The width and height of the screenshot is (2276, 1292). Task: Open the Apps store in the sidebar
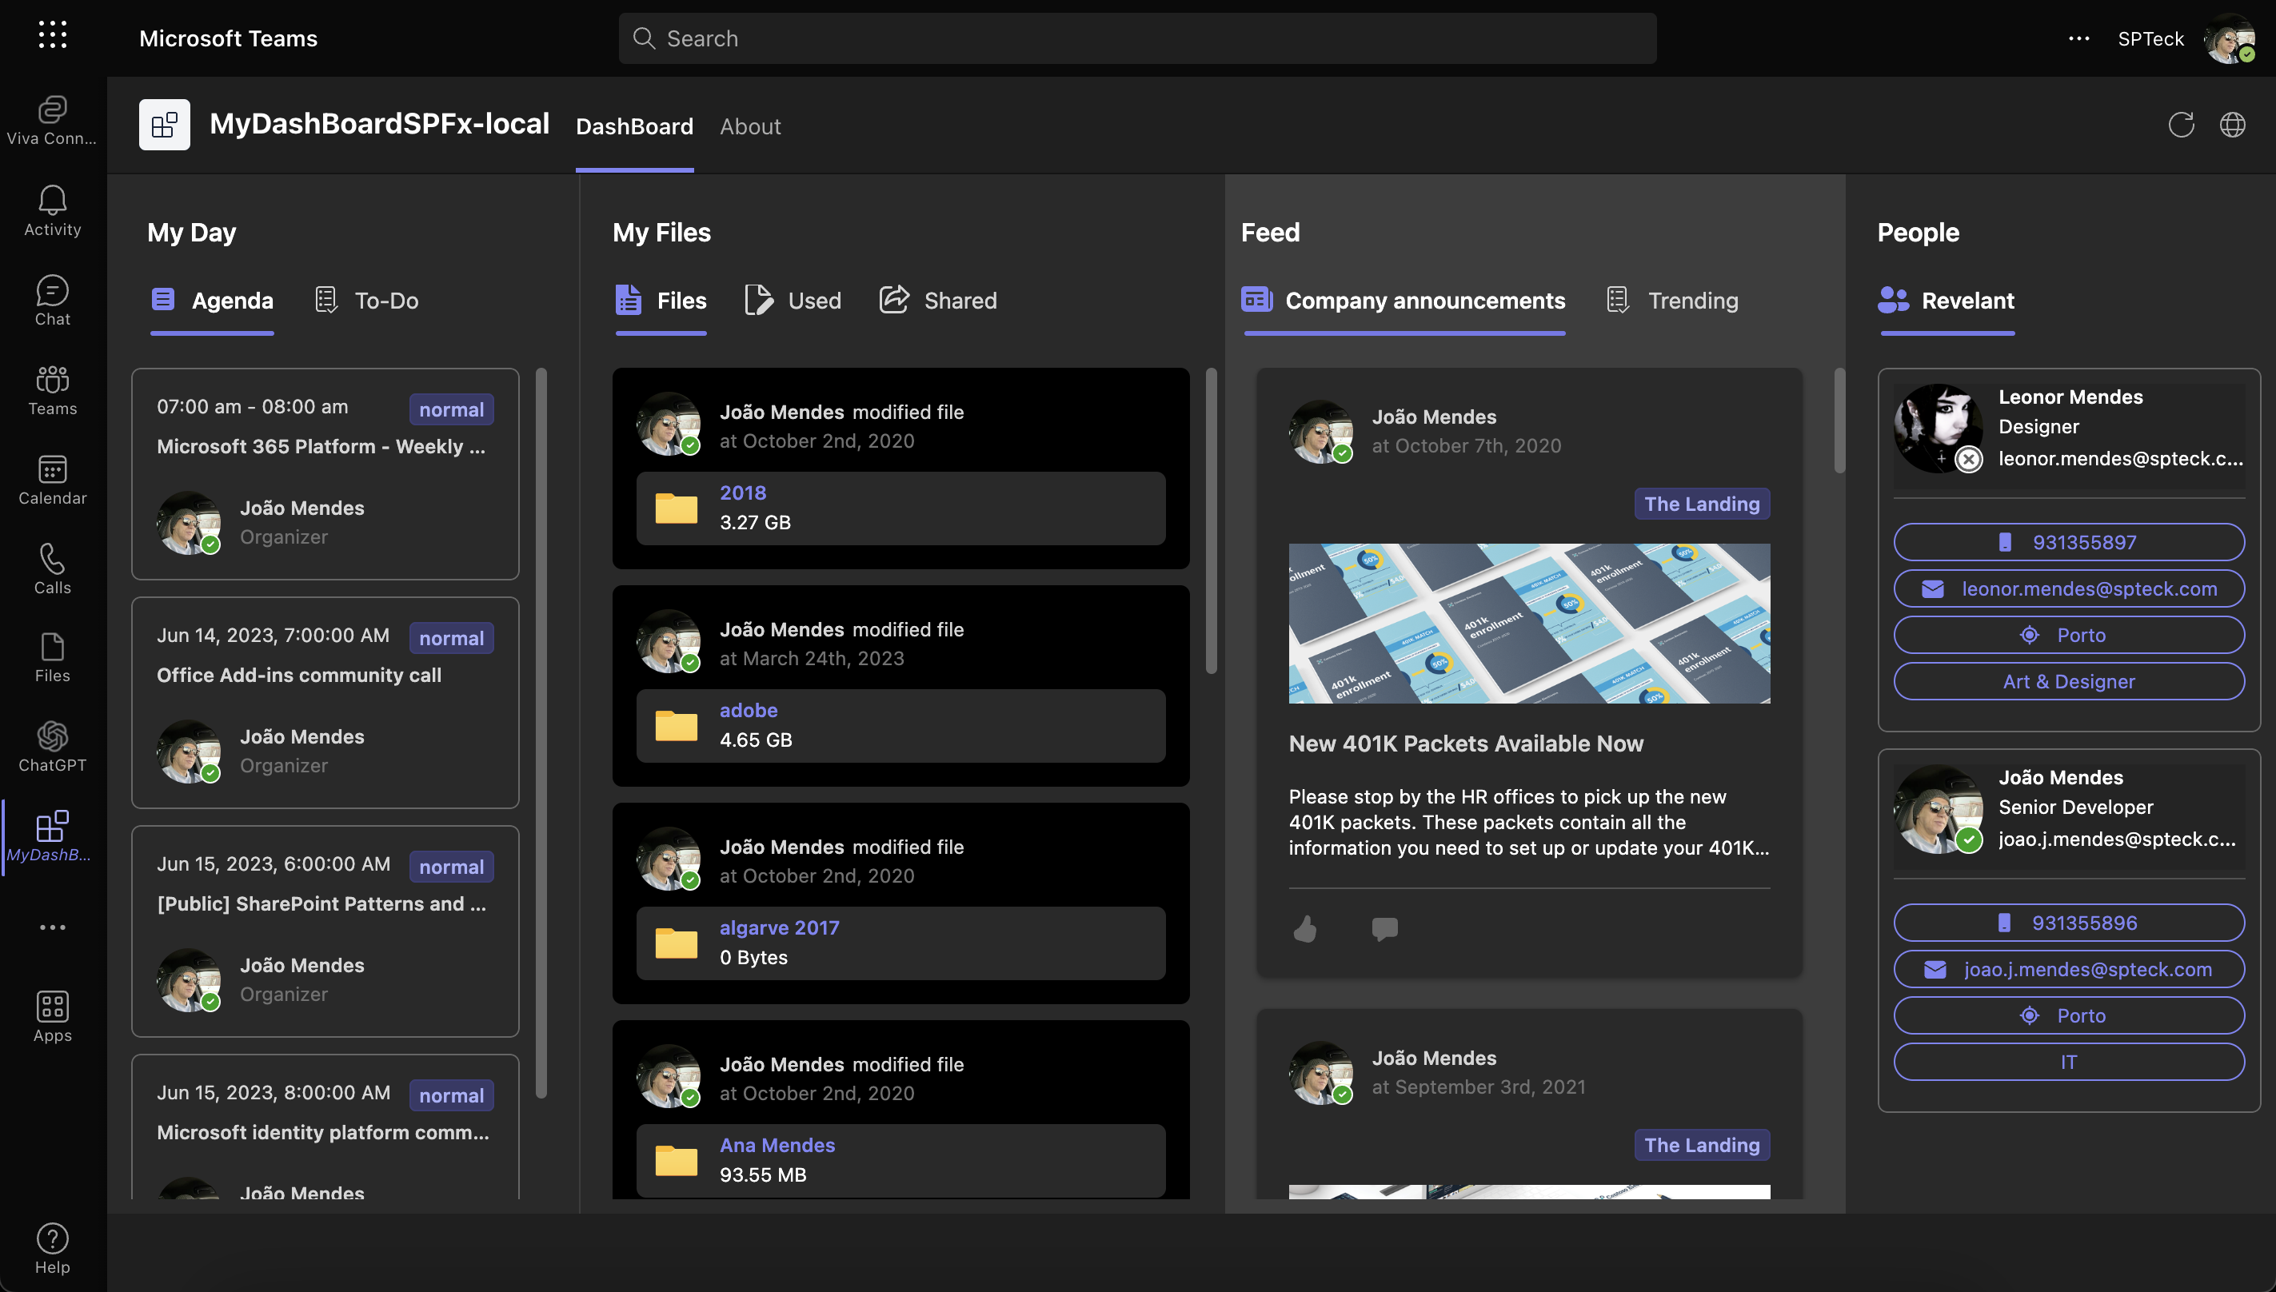[52, 1017]
